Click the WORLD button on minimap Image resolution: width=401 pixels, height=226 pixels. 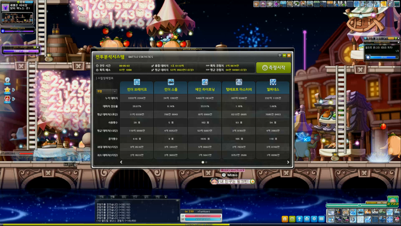click(29, 2)
